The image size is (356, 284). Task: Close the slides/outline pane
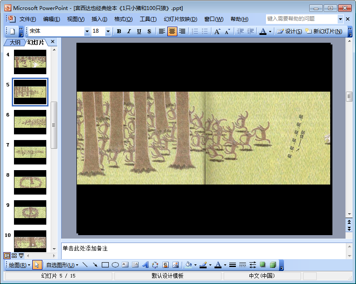53,42
